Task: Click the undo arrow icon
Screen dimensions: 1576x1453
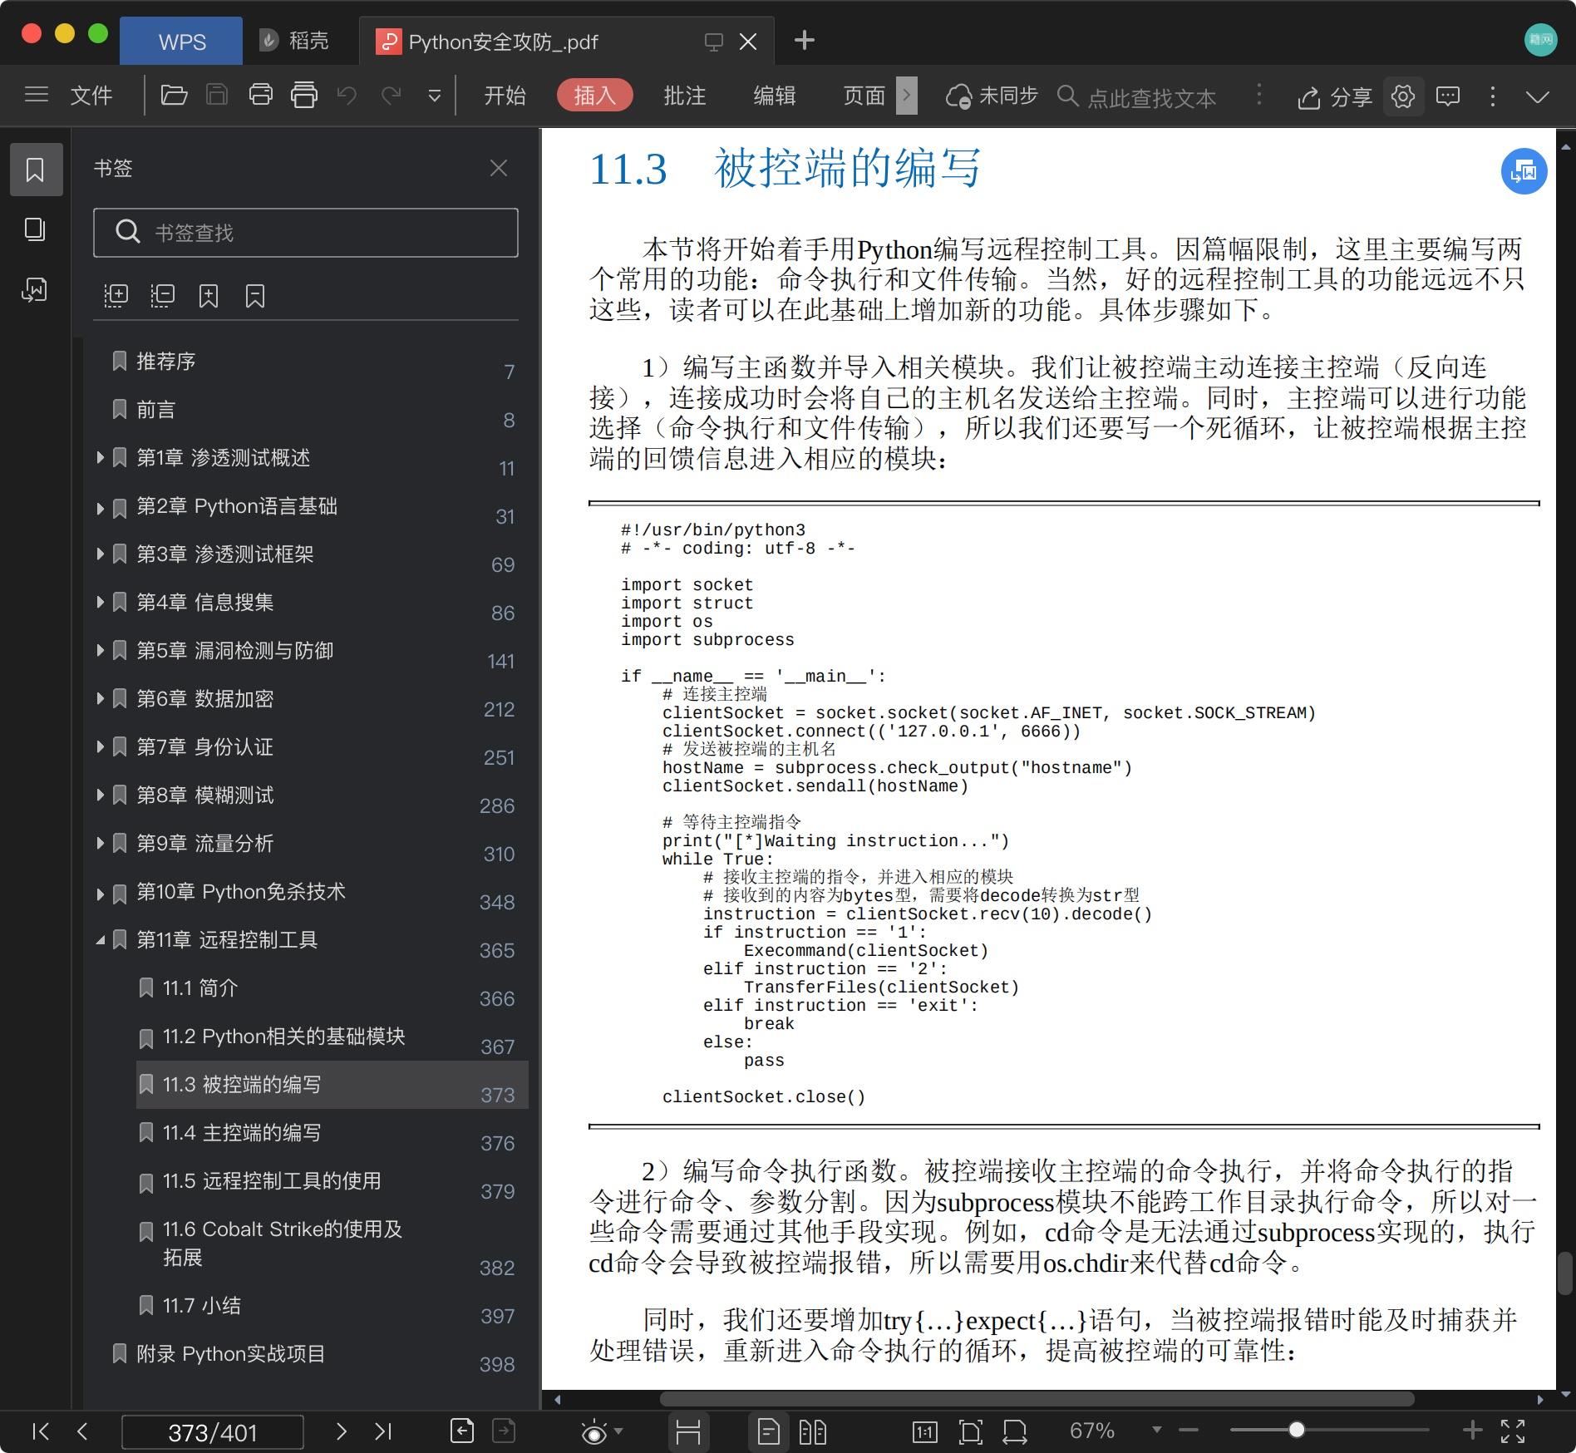Action: 347,96
